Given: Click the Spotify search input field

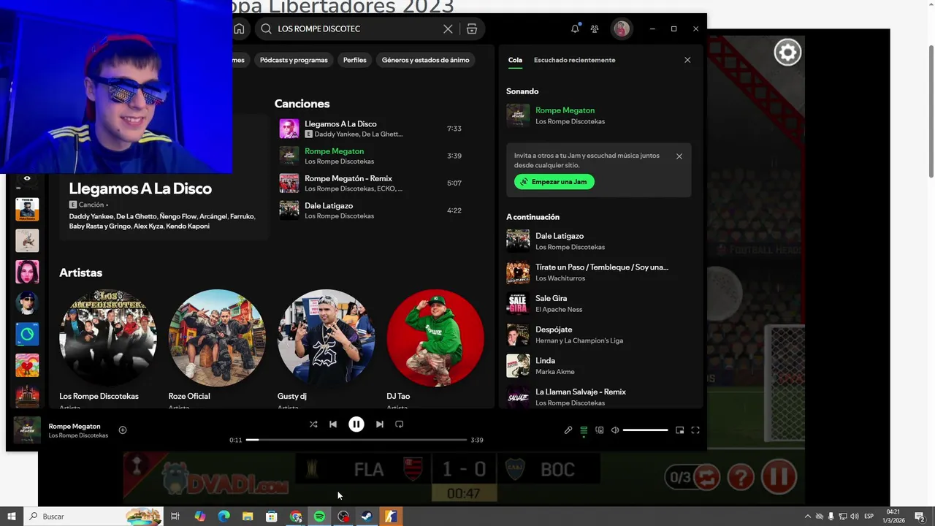Looking at the screenshot, I should coord(358,28).
